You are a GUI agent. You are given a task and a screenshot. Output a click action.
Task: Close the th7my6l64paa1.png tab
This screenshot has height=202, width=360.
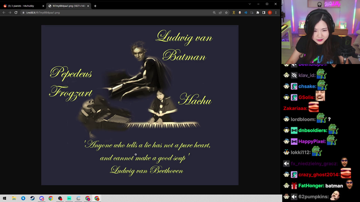(x=88, y=6)
